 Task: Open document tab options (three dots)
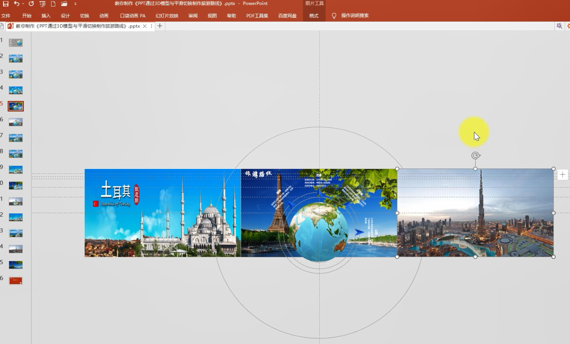point(152,26)
